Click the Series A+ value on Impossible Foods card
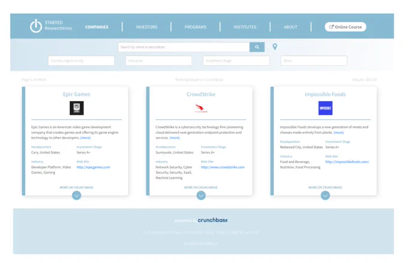Image resolution: width=408 pixels, height=263 pixels. pyautogui.click(x=332, y=147)
